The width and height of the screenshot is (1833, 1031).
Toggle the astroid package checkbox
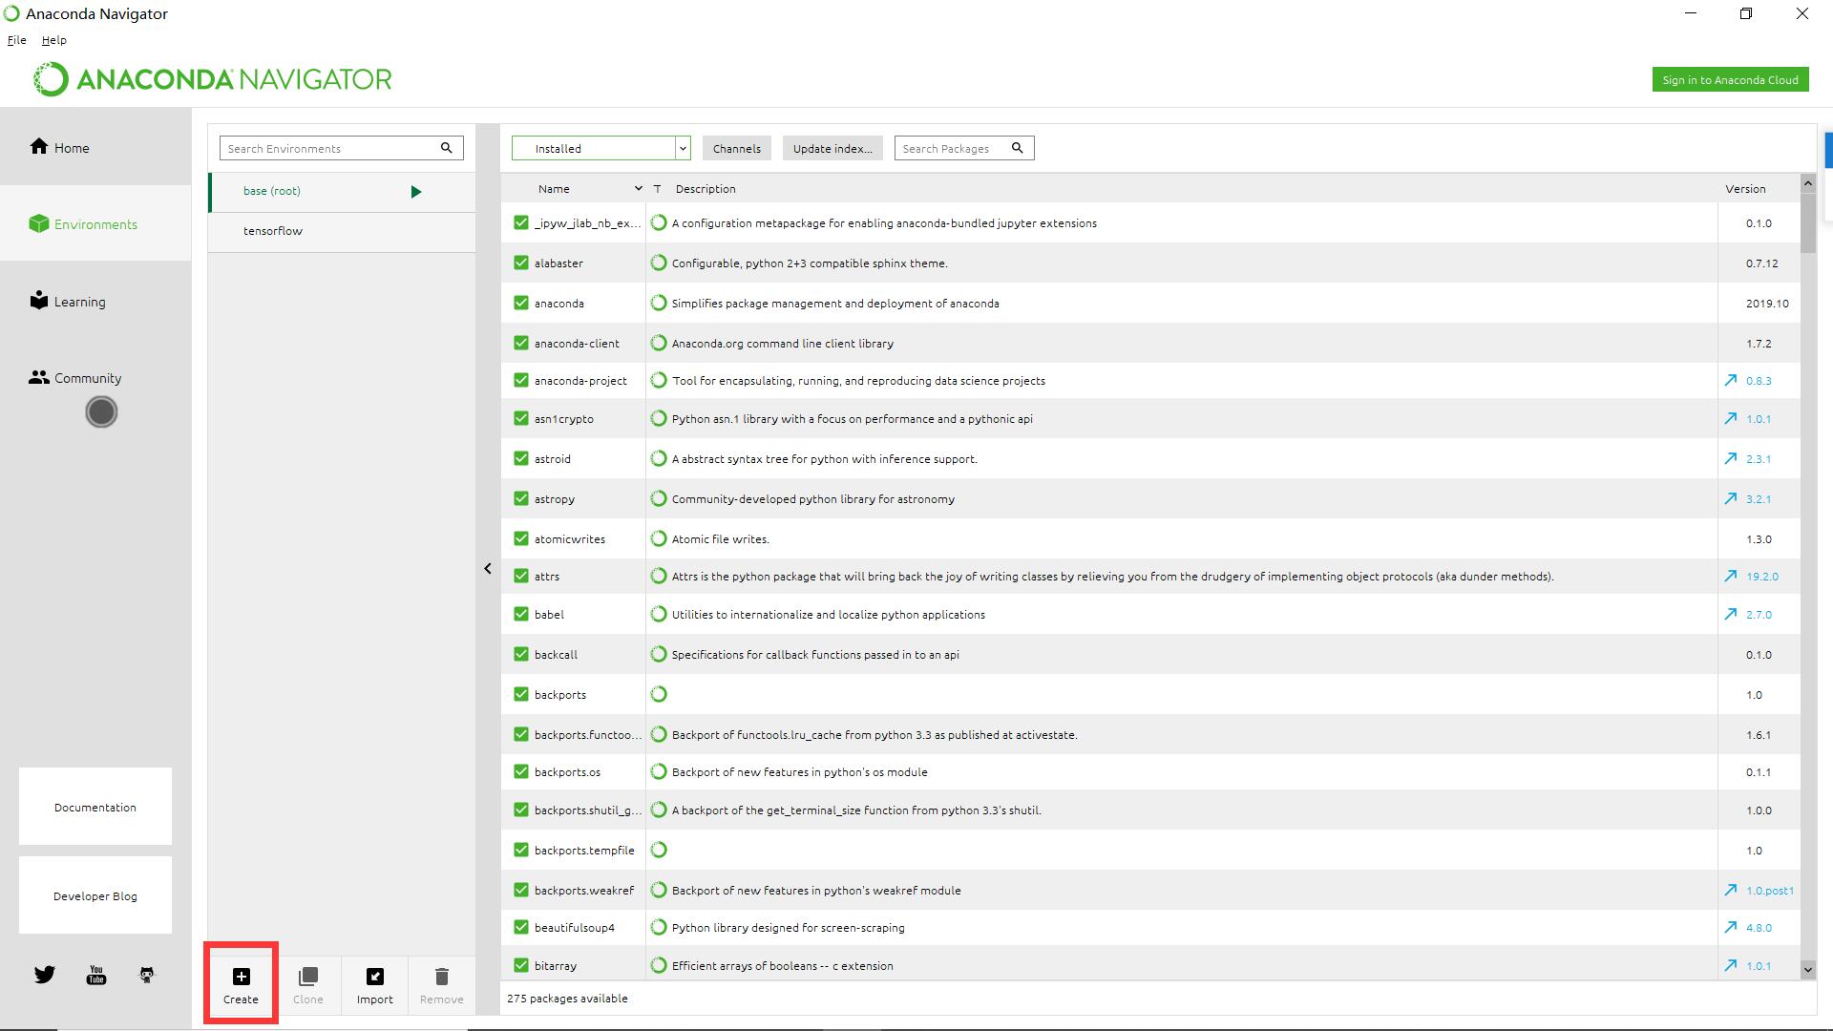point(521,458)
